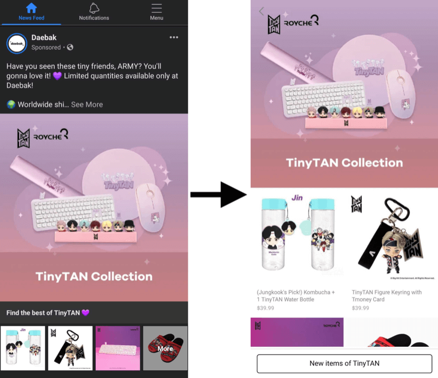Click the New items of TinyTAN button
Viewport: 438px width, 378px height.
[x=344, y=363]
